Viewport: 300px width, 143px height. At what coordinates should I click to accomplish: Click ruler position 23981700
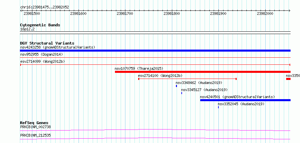click(125, 13)
